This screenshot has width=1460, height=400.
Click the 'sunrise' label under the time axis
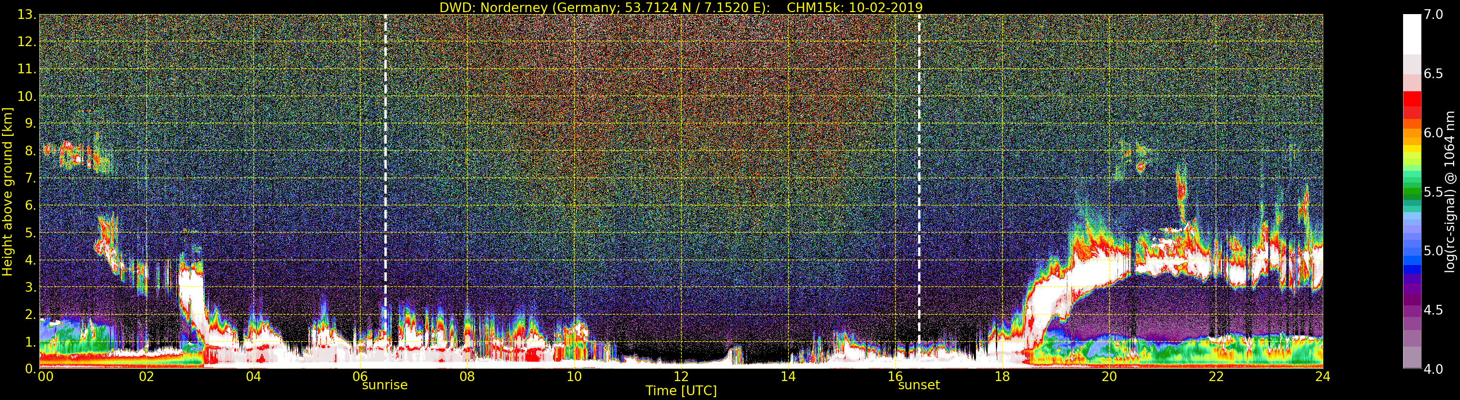click(385, 385)
